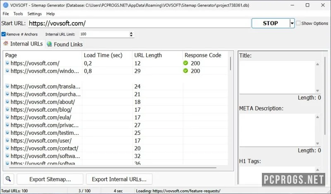Click status bar progress 3 / 100

84,191
